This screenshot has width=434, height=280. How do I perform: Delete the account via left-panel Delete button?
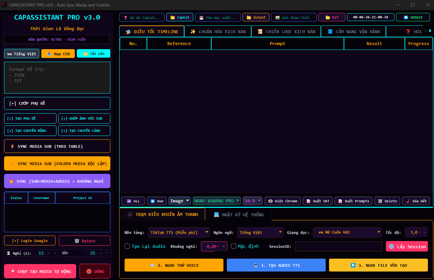85,241
